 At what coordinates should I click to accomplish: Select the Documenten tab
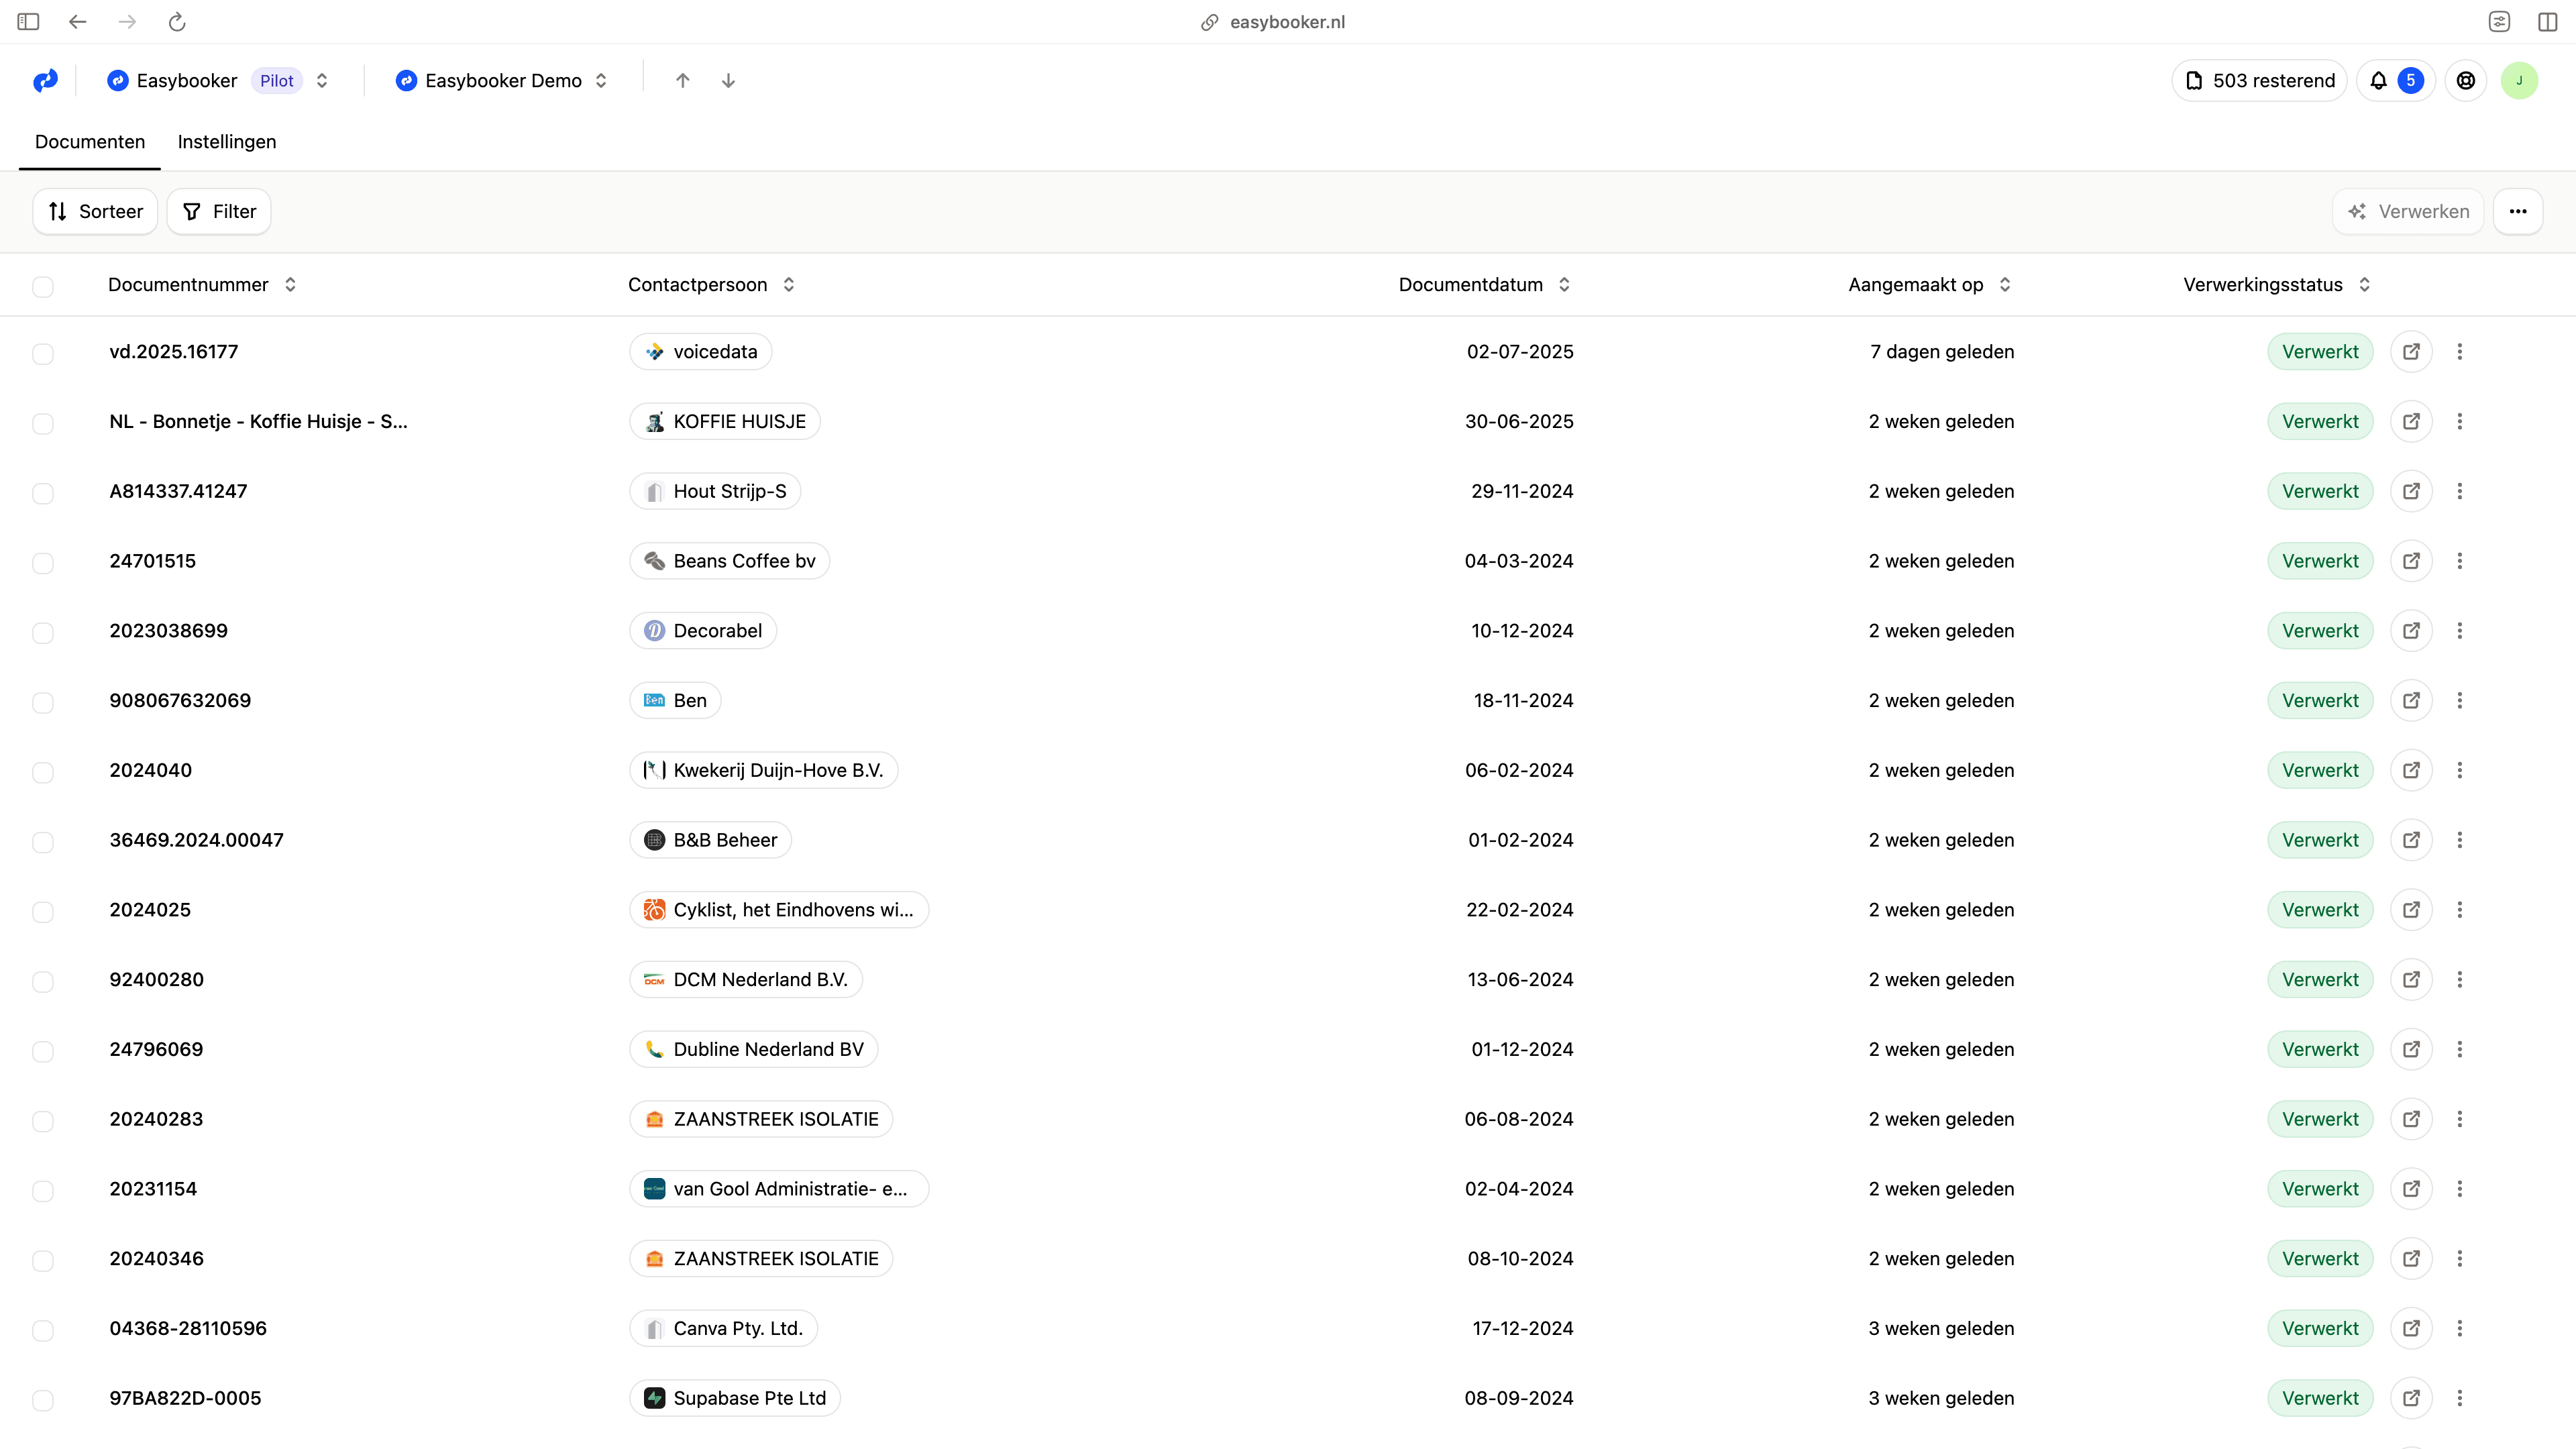90,142
